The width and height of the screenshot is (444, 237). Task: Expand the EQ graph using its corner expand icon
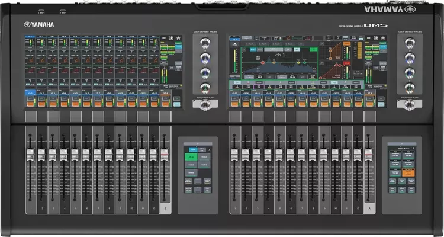pyautogui.click(x=244, y=50)
